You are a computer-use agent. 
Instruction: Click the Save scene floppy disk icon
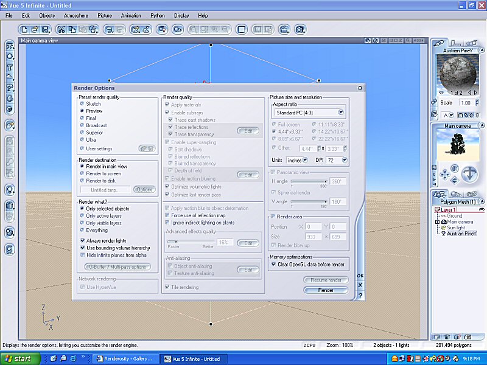pyautogui.click(x=45, y=29)
